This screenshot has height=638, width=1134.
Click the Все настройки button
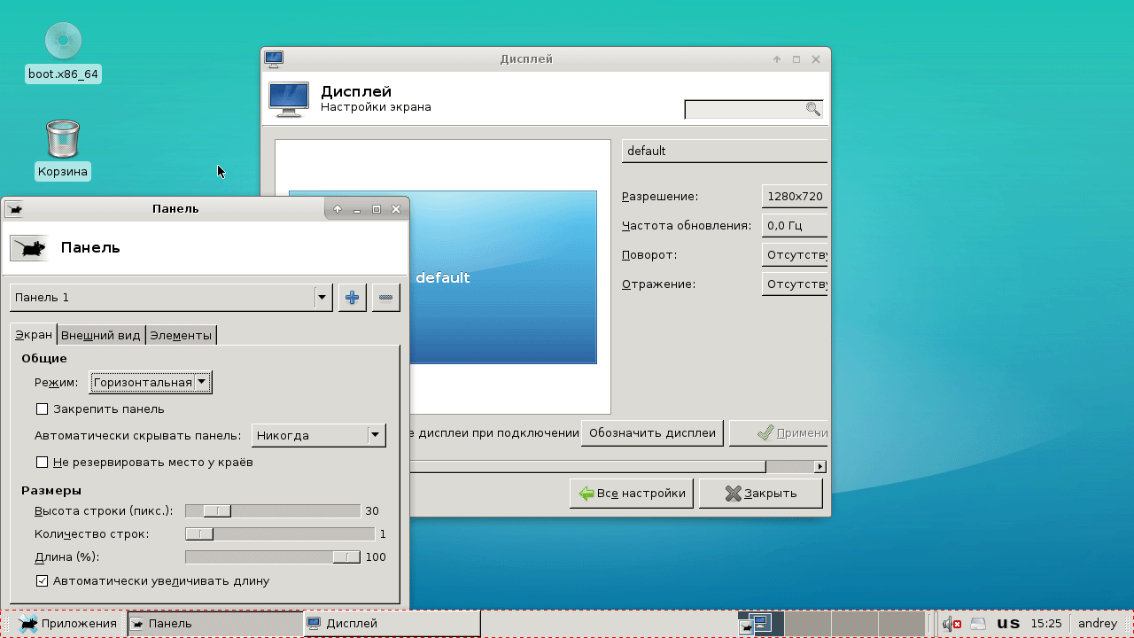pos(631,494)
